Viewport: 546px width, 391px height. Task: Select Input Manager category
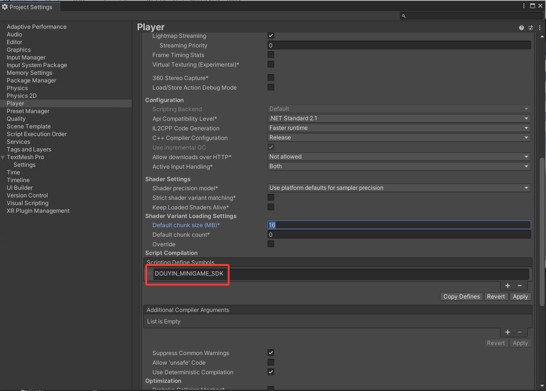26,57
